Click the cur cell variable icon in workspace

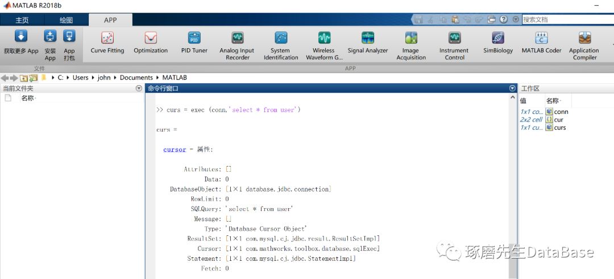[549, 120]
